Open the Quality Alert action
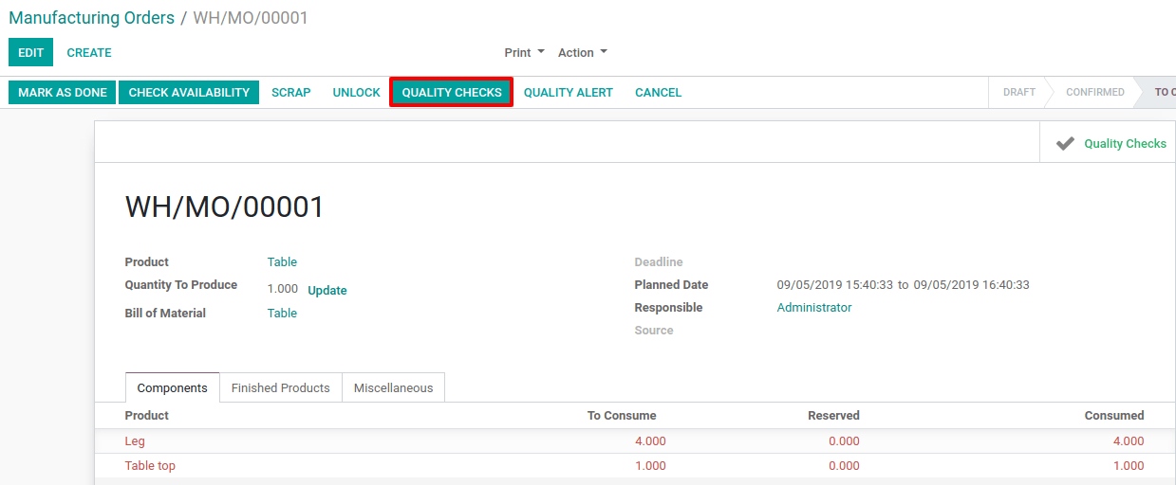This screenshot has height=485, width=1176. (x=569, y=93)
